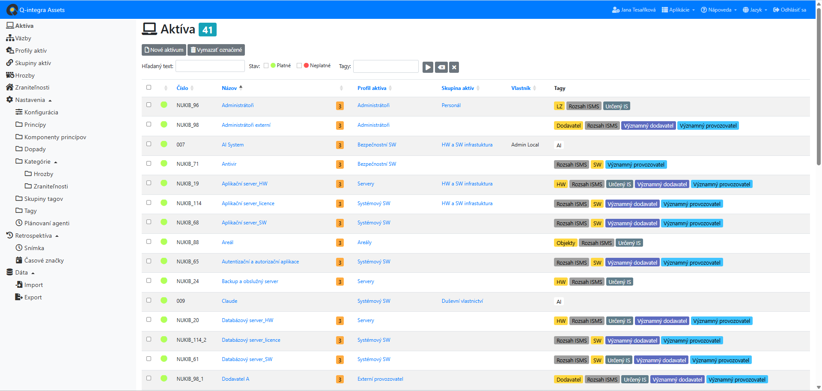822x391 pixels.
Task: Click the backspace clear filter icon
Action: [441, 67]
